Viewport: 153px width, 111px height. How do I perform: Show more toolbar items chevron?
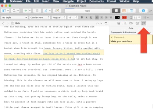click(x=150, y=11)
